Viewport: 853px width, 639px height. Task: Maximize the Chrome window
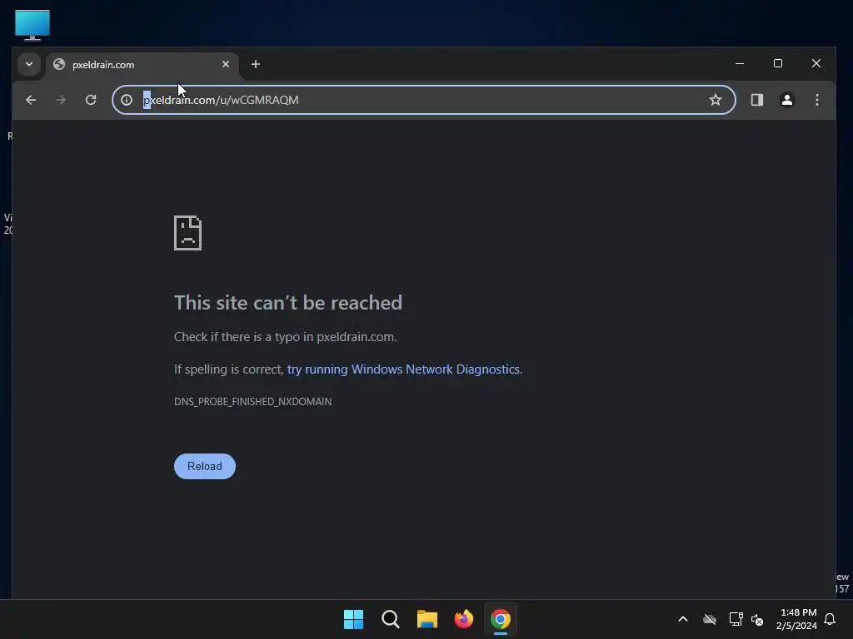(778, 63)
